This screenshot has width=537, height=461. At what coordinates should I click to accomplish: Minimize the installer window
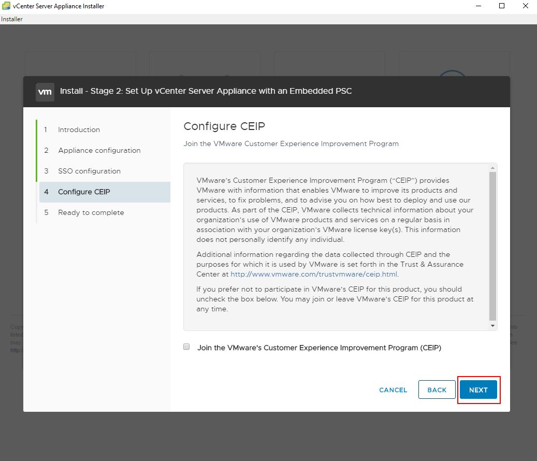tap(478, 6)
